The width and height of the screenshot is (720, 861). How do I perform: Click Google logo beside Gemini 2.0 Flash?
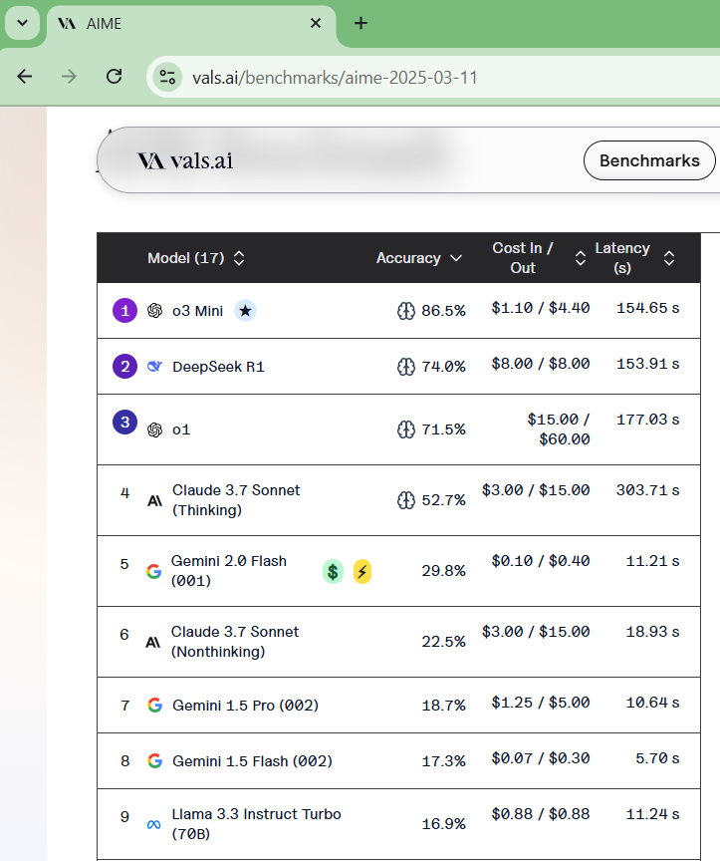coord(154,572)
